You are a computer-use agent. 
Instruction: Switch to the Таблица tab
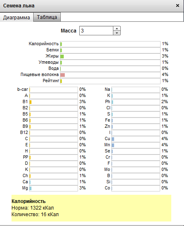pos(47,17)
